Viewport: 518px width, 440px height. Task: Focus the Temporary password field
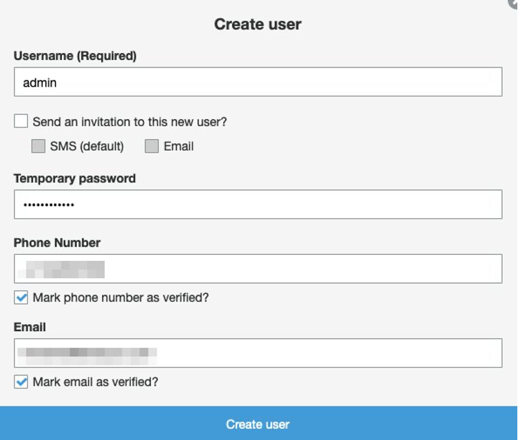point(258,205)
